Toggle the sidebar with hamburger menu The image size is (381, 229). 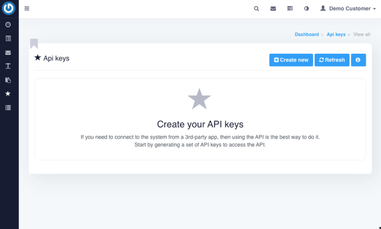coord(27,9)
